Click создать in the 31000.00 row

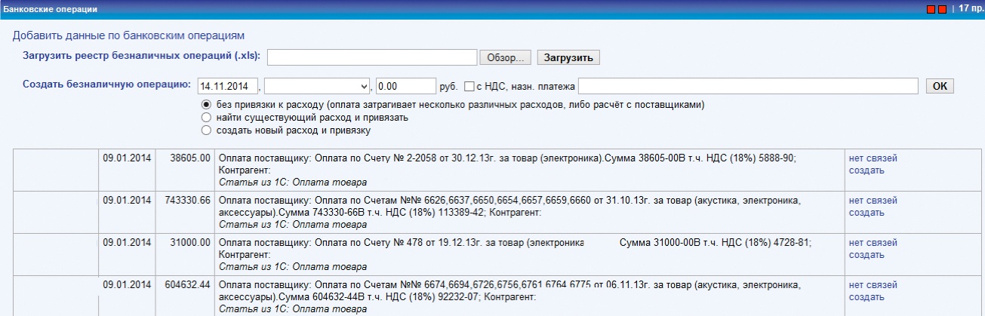point(866,255)
